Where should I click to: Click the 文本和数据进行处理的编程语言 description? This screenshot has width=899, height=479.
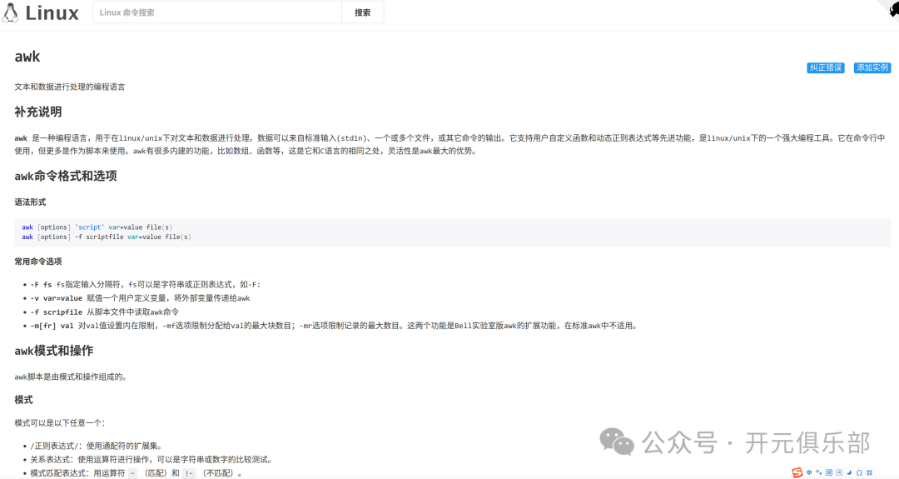(69, 87)
